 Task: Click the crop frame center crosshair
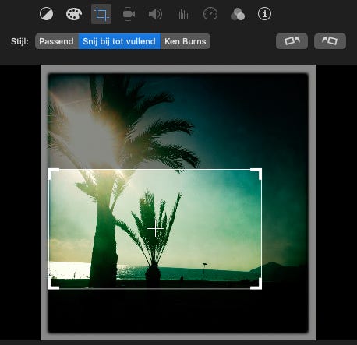tap(155, 229)
